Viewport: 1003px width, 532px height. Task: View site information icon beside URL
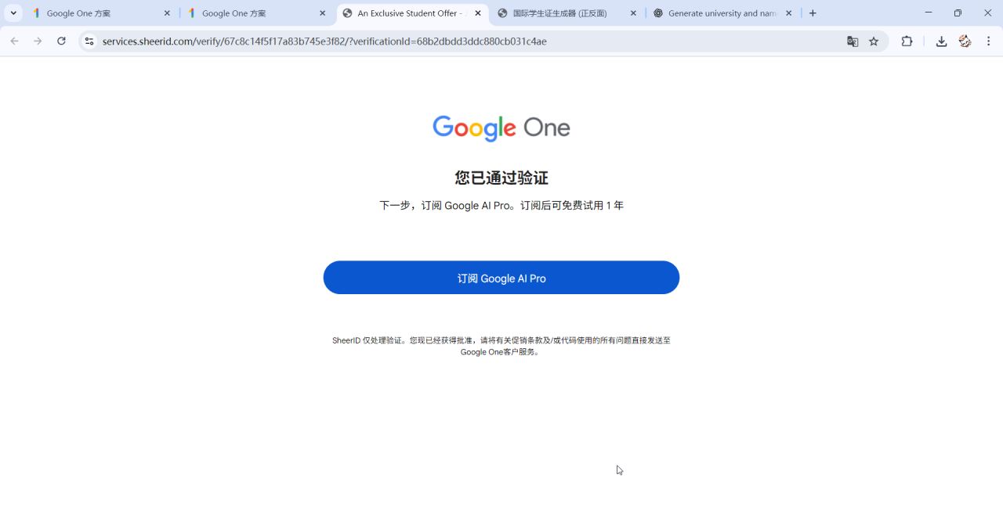89,41
